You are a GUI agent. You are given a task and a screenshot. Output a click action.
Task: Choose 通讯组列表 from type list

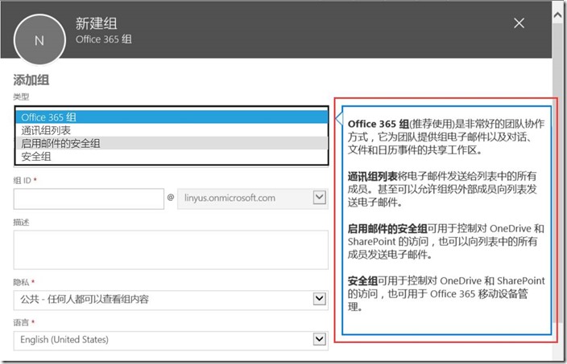[x=172, y=130]
